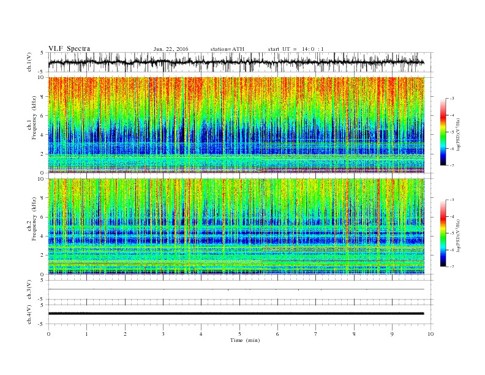Click inside the ch.1 spectrogram panel

point(236,125)
